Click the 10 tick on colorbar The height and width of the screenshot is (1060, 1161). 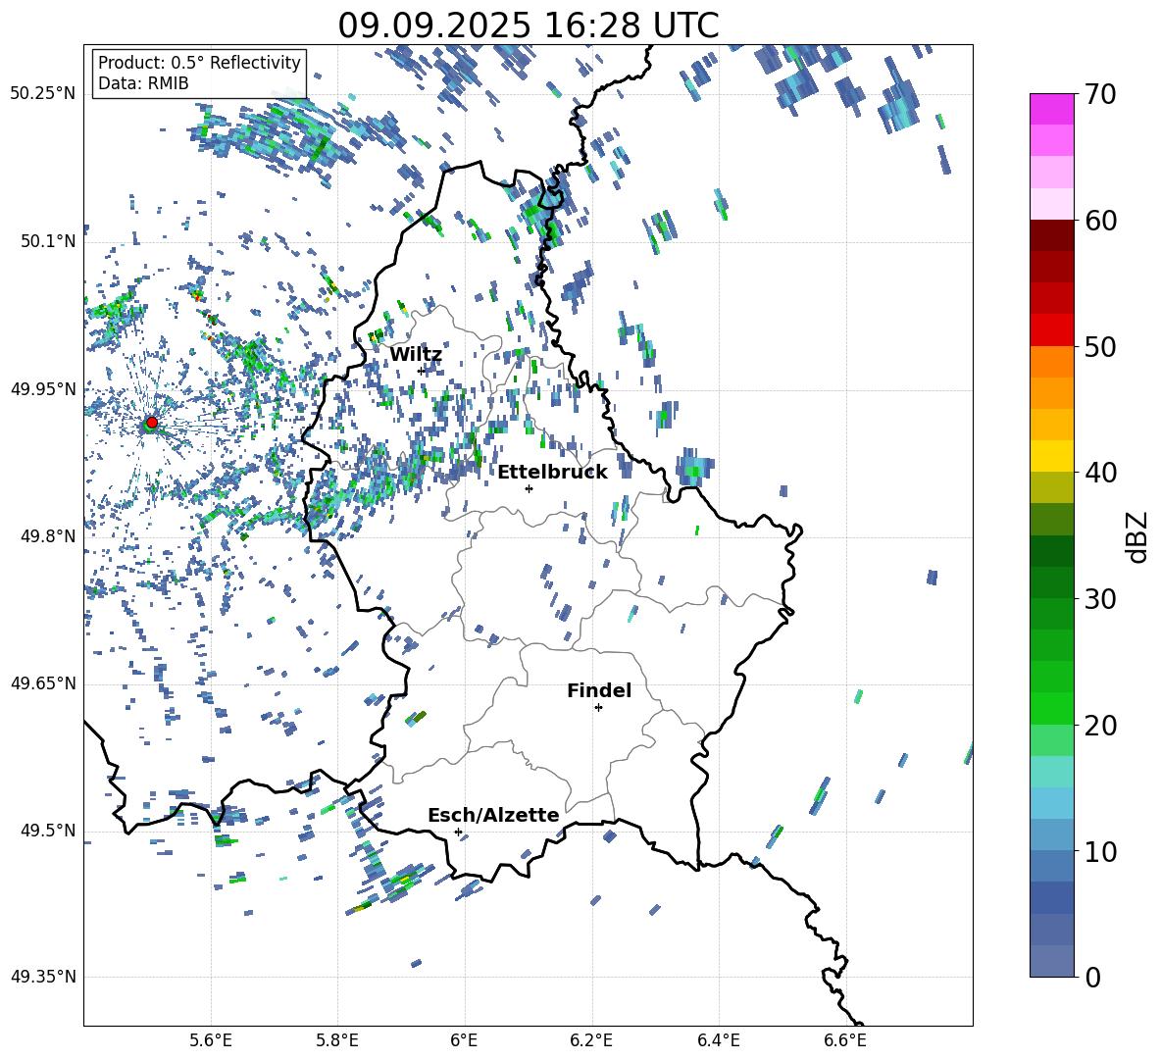point(1100,851)
